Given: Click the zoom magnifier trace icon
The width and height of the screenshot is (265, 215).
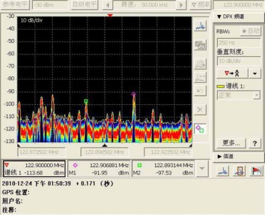Looking at the screenshot, I should click(200, 64).
